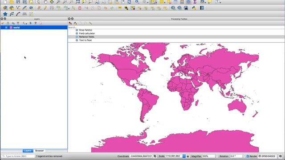This screenshot has height=160, width=285.
Task: Open the log messages speech bubble icon
Action: click(281, 156)
